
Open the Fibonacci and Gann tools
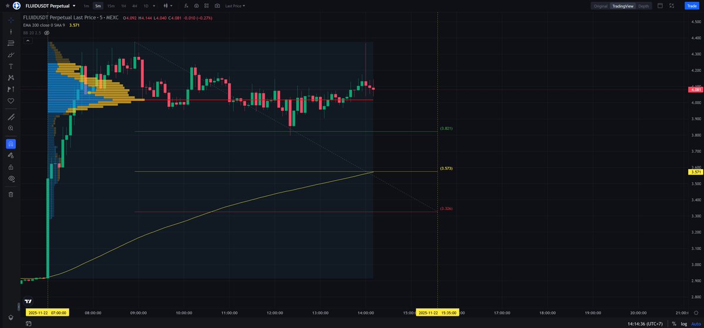[11, 43]
